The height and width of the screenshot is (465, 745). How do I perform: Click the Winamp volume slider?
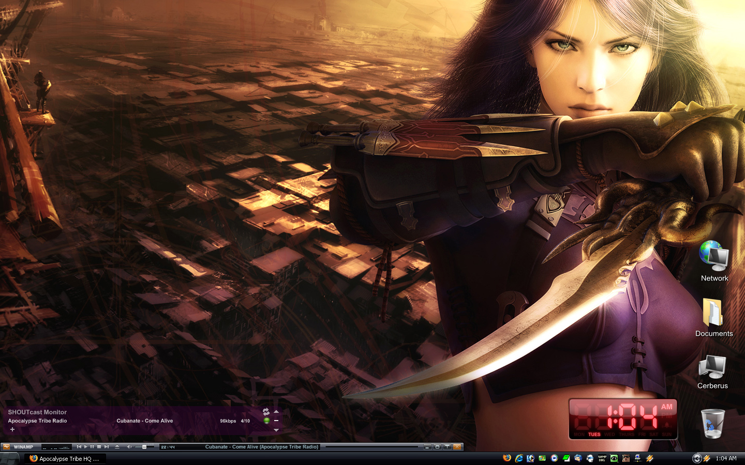tap(144, 446)
